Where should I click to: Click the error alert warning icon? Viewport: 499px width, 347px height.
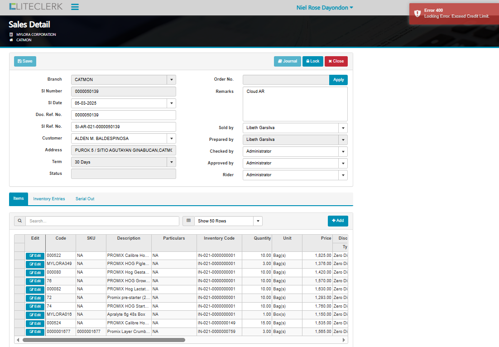tap(417, 13)
